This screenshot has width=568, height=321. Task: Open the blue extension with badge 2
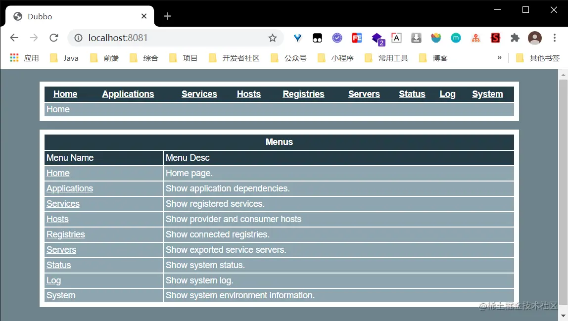coord(377,39)
